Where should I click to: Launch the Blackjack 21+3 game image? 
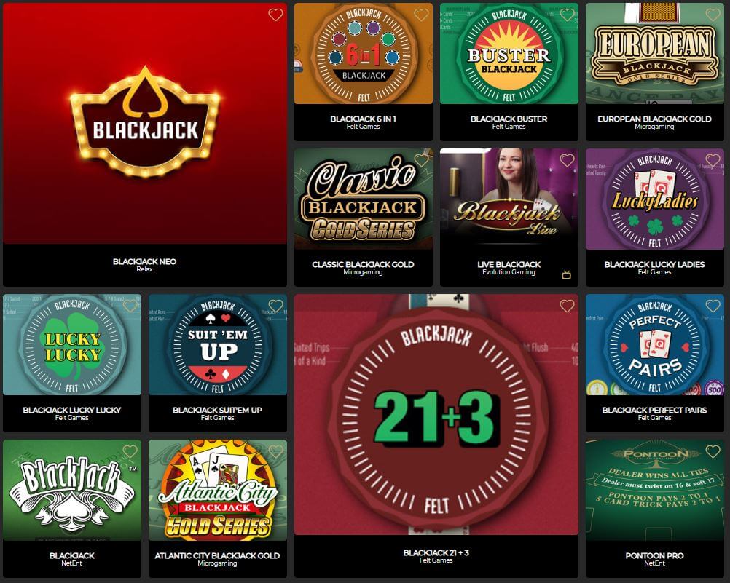click(x=436, y=414)
